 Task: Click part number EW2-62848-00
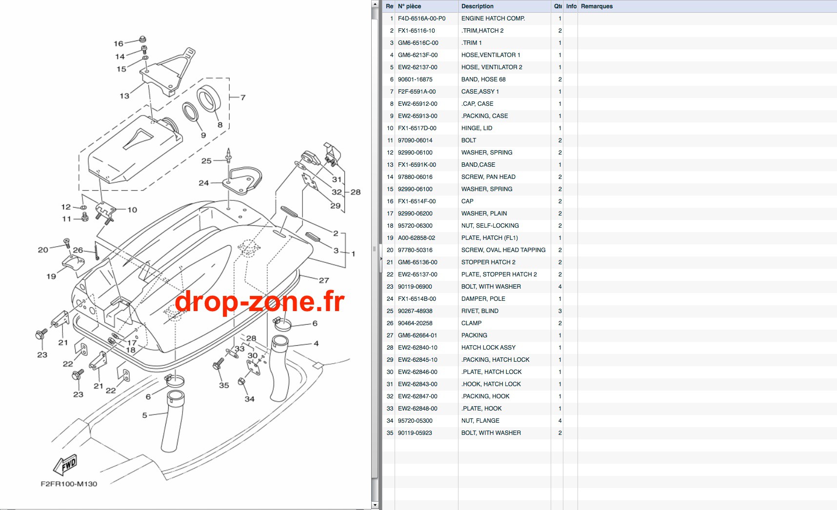(418, 409)
